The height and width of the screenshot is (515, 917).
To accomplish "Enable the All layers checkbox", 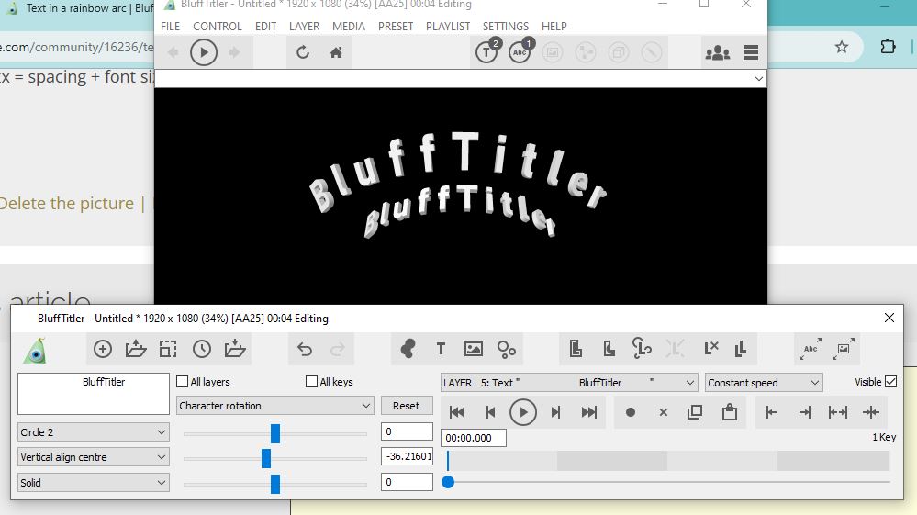I will tap(183, 382).
